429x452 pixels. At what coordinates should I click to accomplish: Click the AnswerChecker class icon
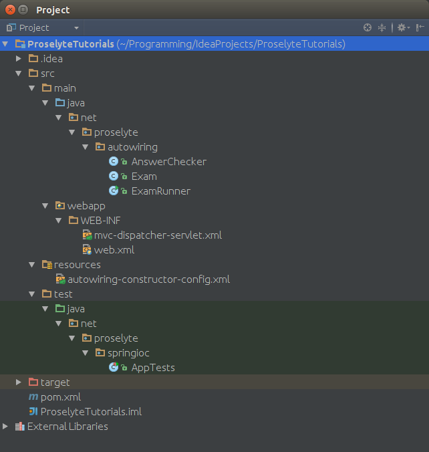point(114,162)
